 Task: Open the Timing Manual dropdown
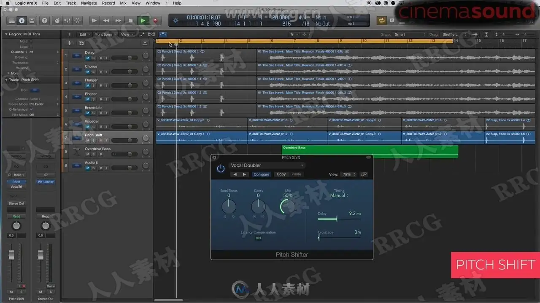(x=339, y=196)
